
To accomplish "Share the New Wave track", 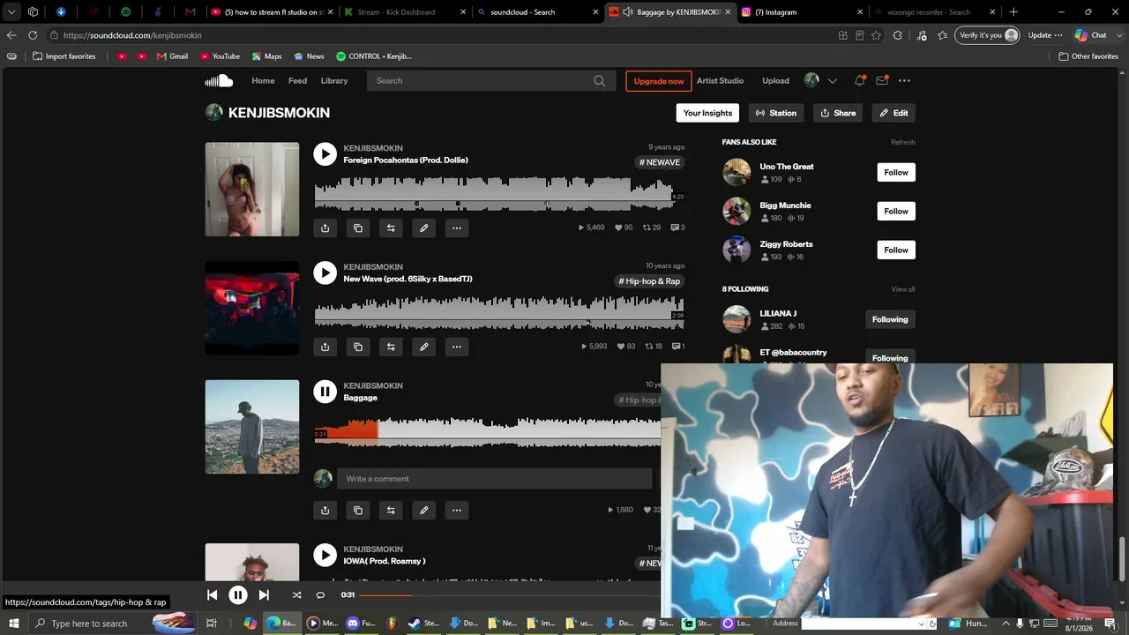I will point(325,347).
